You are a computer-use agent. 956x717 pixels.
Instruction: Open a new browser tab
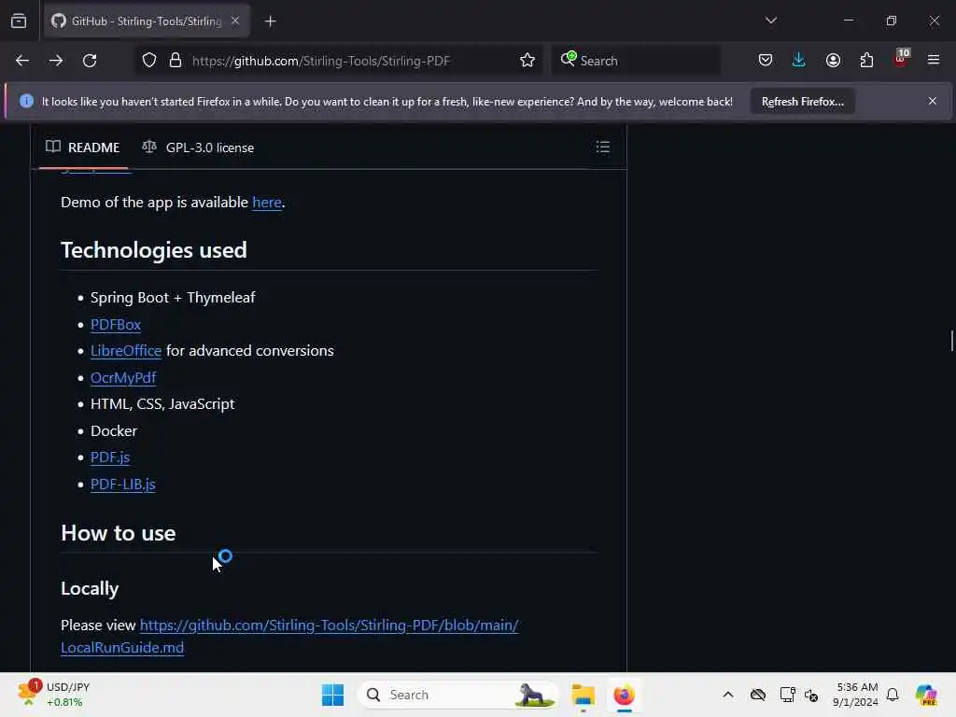tap(270, 21)
